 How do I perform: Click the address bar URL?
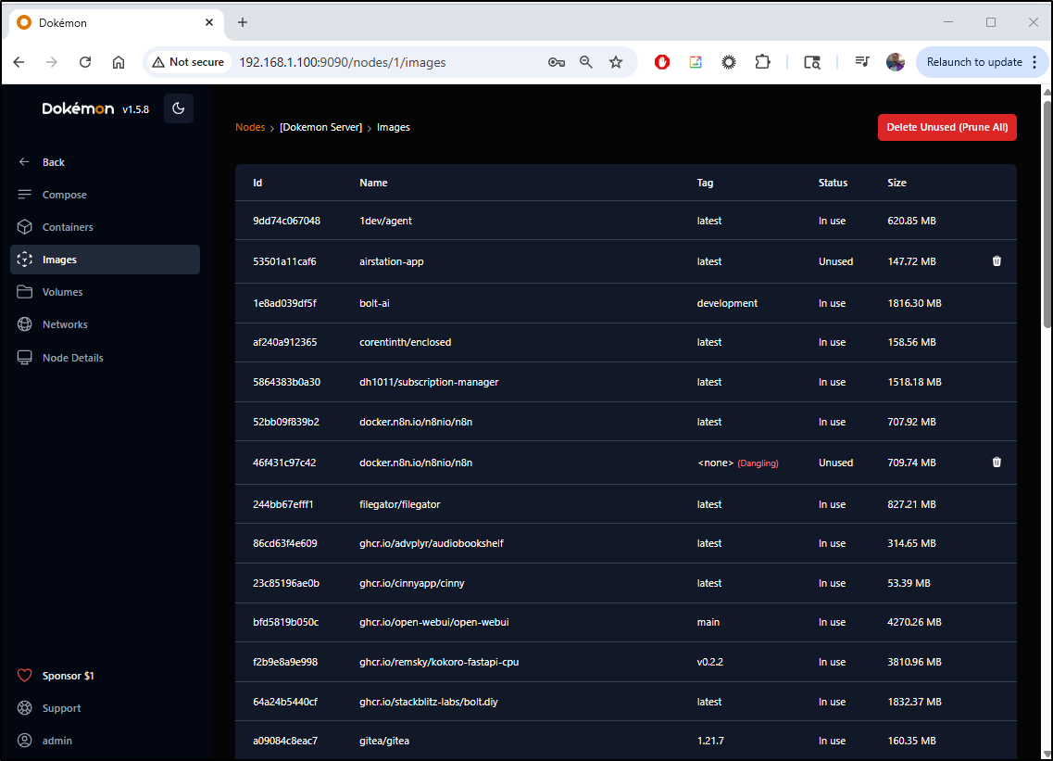tap(343, 62)
